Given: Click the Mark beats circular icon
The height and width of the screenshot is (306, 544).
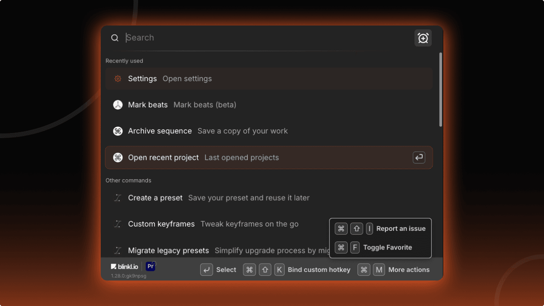Looking at the screenshot, I should [x=118, y=105].
